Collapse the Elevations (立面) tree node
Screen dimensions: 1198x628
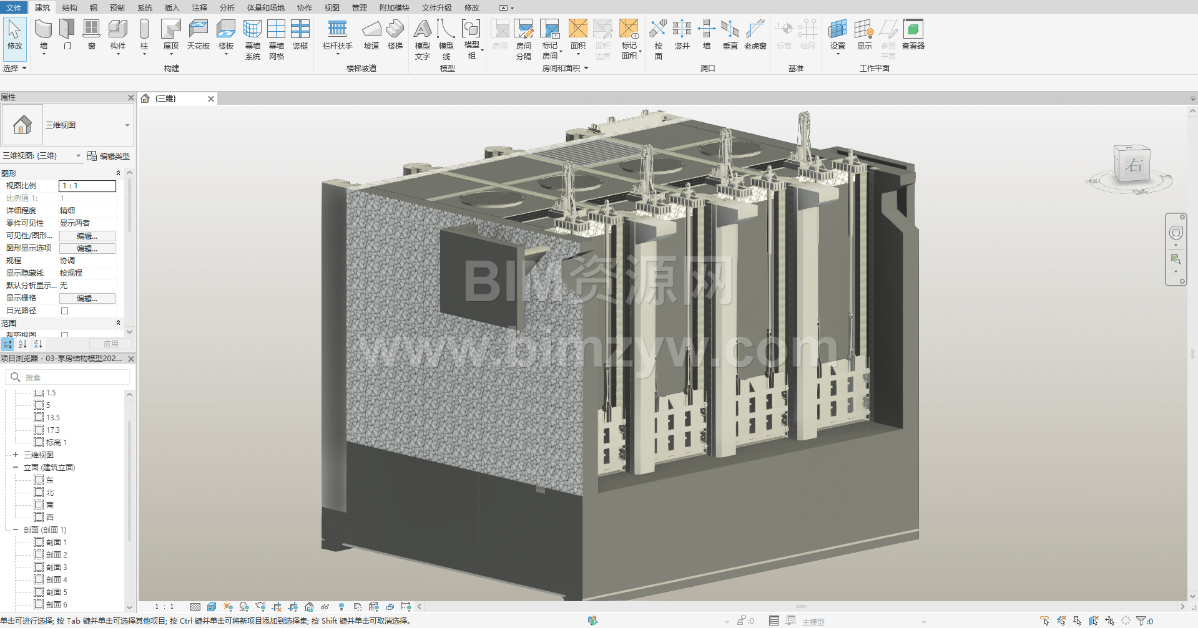tap(16, 467)
